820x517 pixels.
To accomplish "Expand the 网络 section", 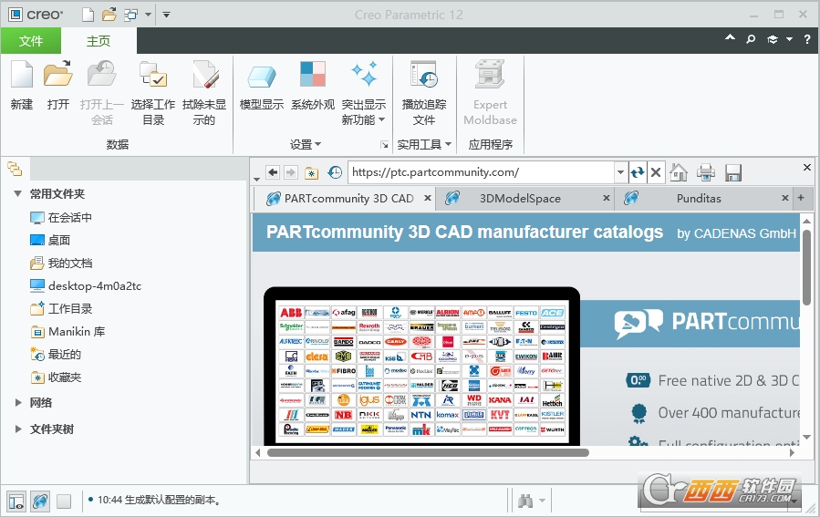I will coord(18,402).
